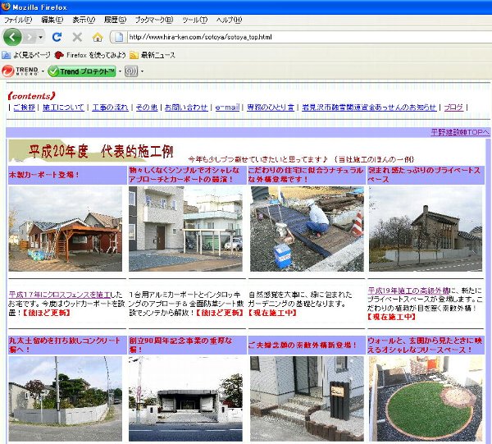
Task: Open the aluminum carport house photo
Action: [x=185, y=229]
